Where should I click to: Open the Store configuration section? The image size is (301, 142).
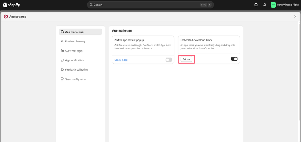pos(81,79)
